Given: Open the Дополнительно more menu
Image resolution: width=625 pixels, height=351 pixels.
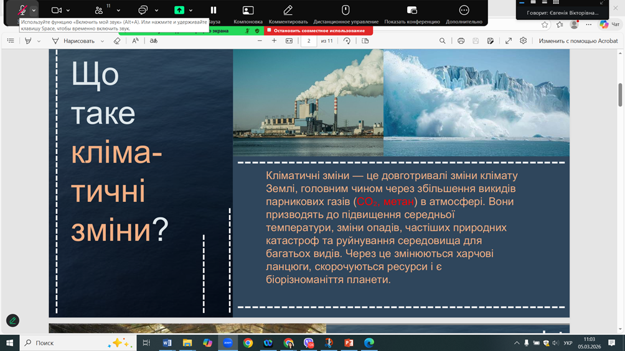Looking at the screenshot, I should point(464,10).
